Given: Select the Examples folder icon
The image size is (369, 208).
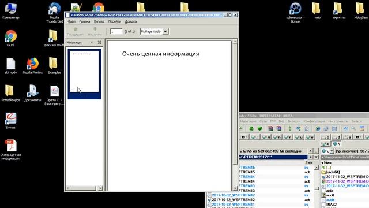Looking at the screenshot, I should (54, 66).
